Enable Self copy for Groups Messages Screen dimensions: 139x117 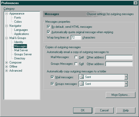pyautogui.click(x=76, y=64)
